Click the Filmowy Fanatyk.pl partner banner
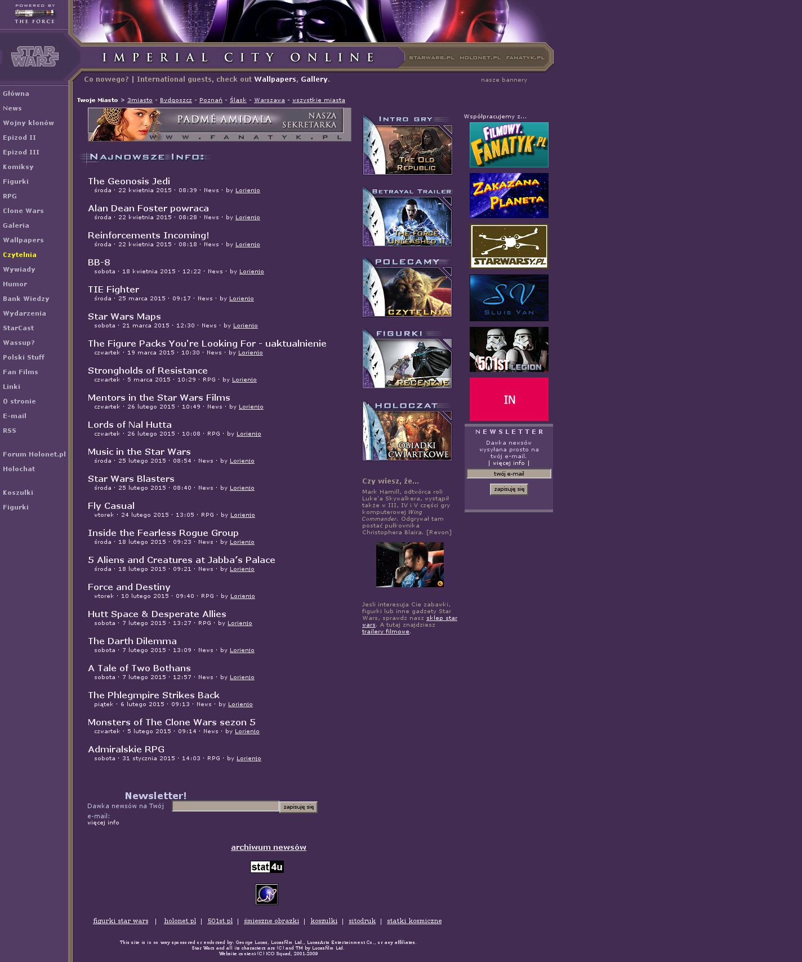The image size is (802, 962). coord(509,145)
